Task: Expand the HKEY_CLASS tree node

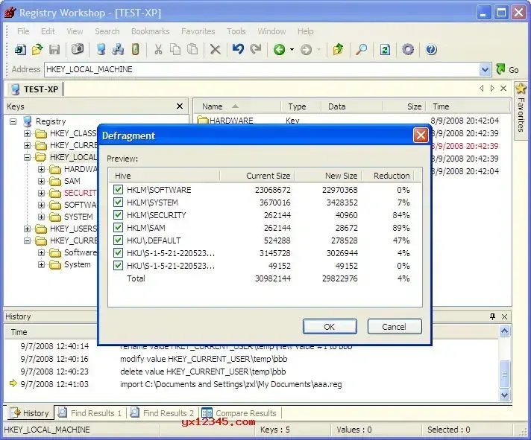Action: 27,133
